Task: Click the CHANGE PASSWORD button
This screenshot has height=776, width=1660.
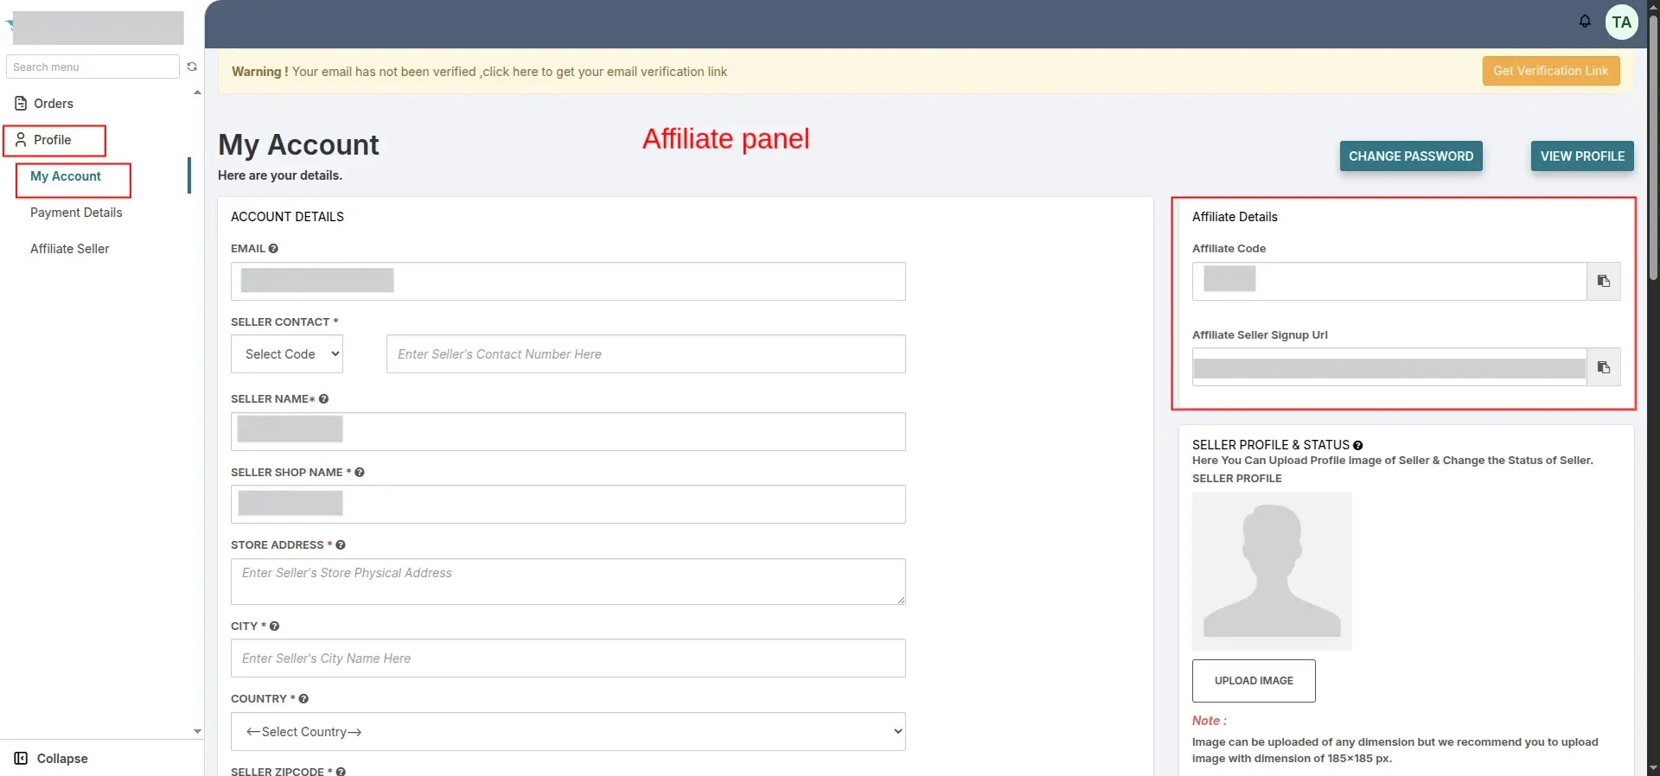Action: pyautogui.click(x=1411, y=156)
